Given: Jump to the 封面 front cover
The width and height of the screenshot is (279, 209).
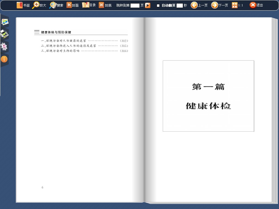Looking at the screenshot, I should point(72,5).
